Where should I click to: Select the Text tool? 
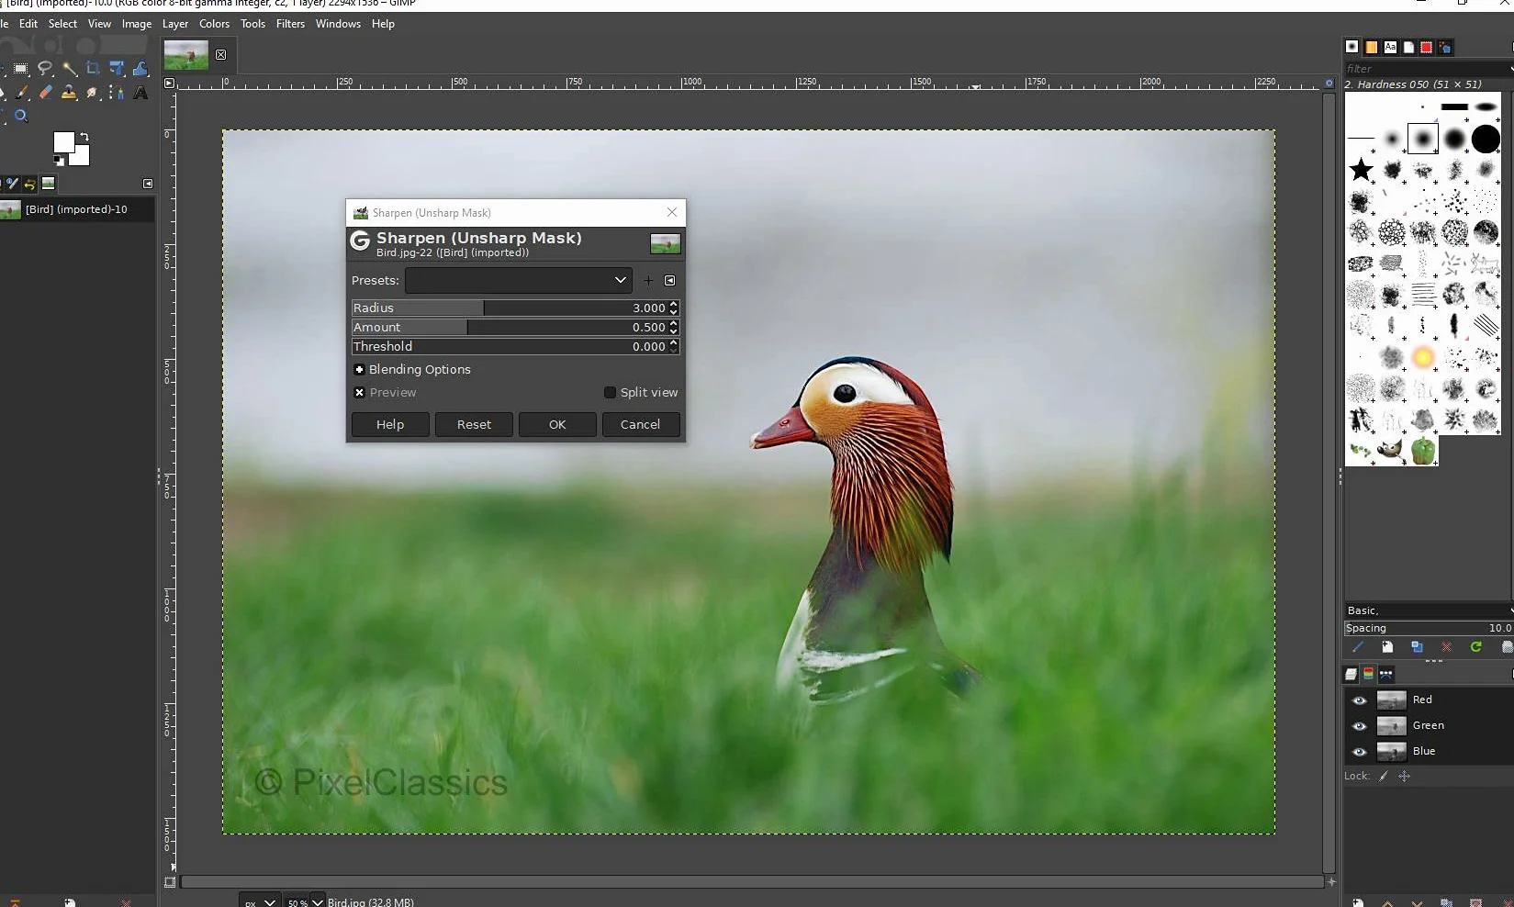[x=140, y=93]
